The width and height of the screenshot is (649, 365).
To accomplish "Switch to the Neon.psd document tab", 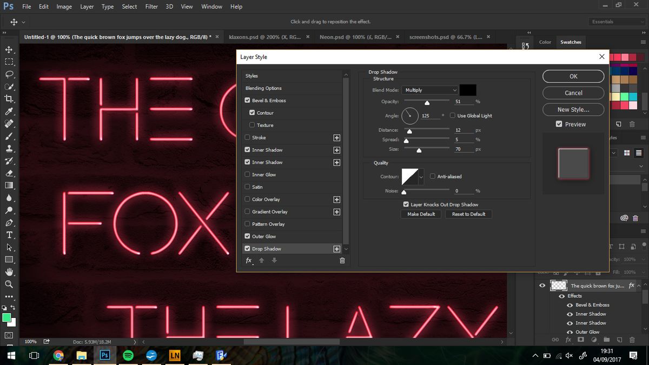I will pos(357,36).
